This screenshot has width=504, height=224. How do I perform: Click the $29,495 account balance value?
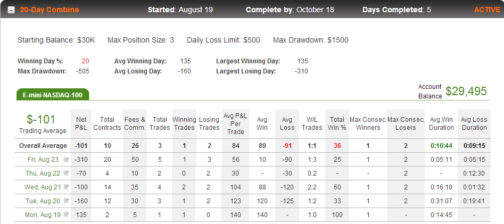pyautogui.click(x=466, y=92)
